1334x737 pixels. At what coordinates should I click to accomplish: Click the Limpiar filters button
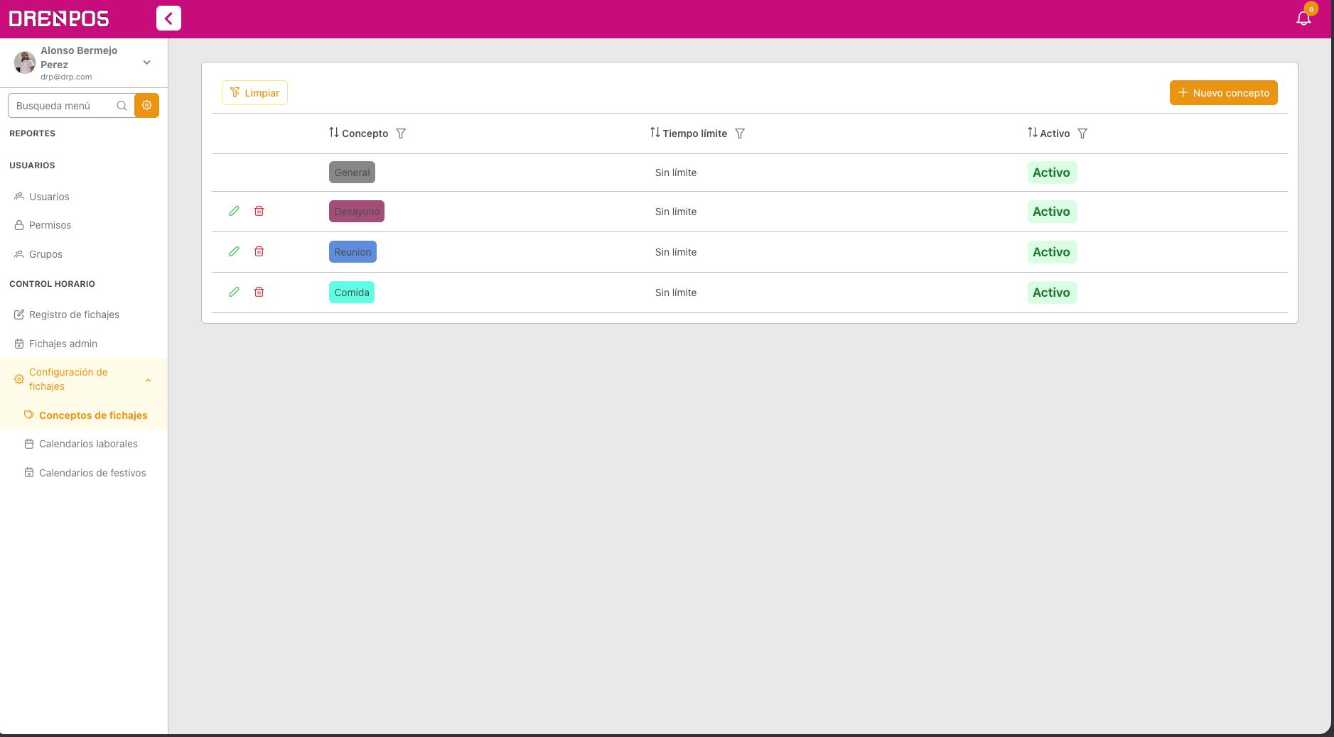point(254,92)
